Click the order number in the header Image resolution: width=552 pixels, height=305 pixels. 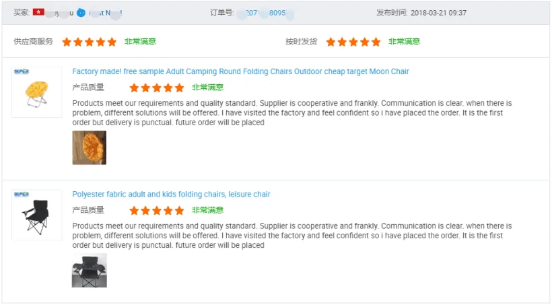point(266,13)
